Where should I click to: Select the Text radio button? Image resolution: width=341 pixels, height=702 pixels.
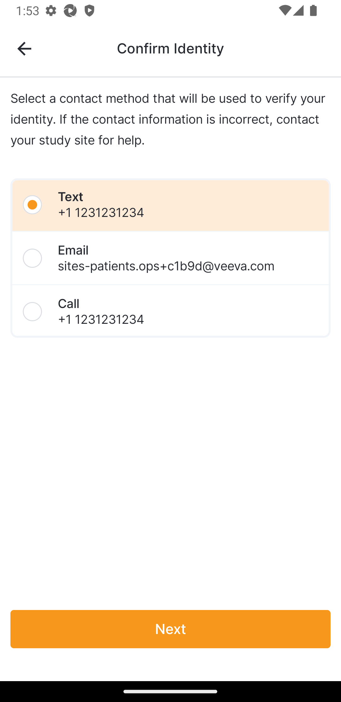[33, 205]
